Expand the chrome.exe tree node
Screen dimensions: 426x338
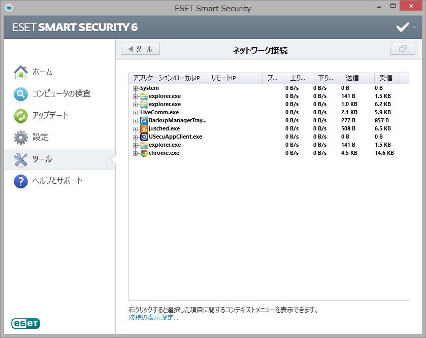(135, 153)
